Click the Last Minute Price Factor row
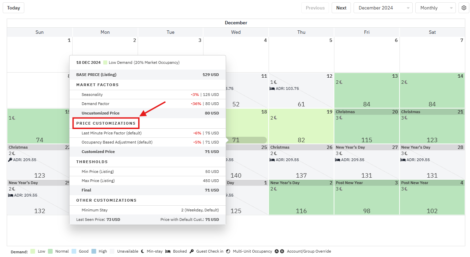This screenshot has height=257, width=470. pos(147,133)
